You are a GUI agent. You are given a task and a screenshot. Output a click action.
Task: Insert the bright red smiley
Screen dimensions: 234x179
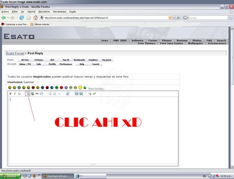click(x=61, y=88)
